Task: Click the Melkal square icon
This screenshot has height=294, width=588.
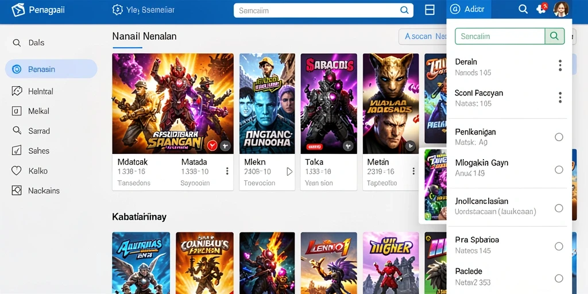Action: pyautogui.click(x=17, y=111)
